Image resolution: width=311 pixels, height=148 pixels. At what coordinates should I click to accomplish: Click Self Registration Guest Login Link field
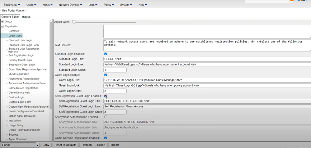click(x=207, y=106)
